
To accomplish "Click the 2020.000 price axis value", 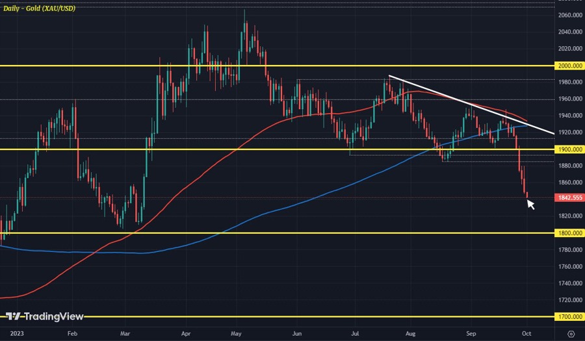I will click(x=571, y=49).
